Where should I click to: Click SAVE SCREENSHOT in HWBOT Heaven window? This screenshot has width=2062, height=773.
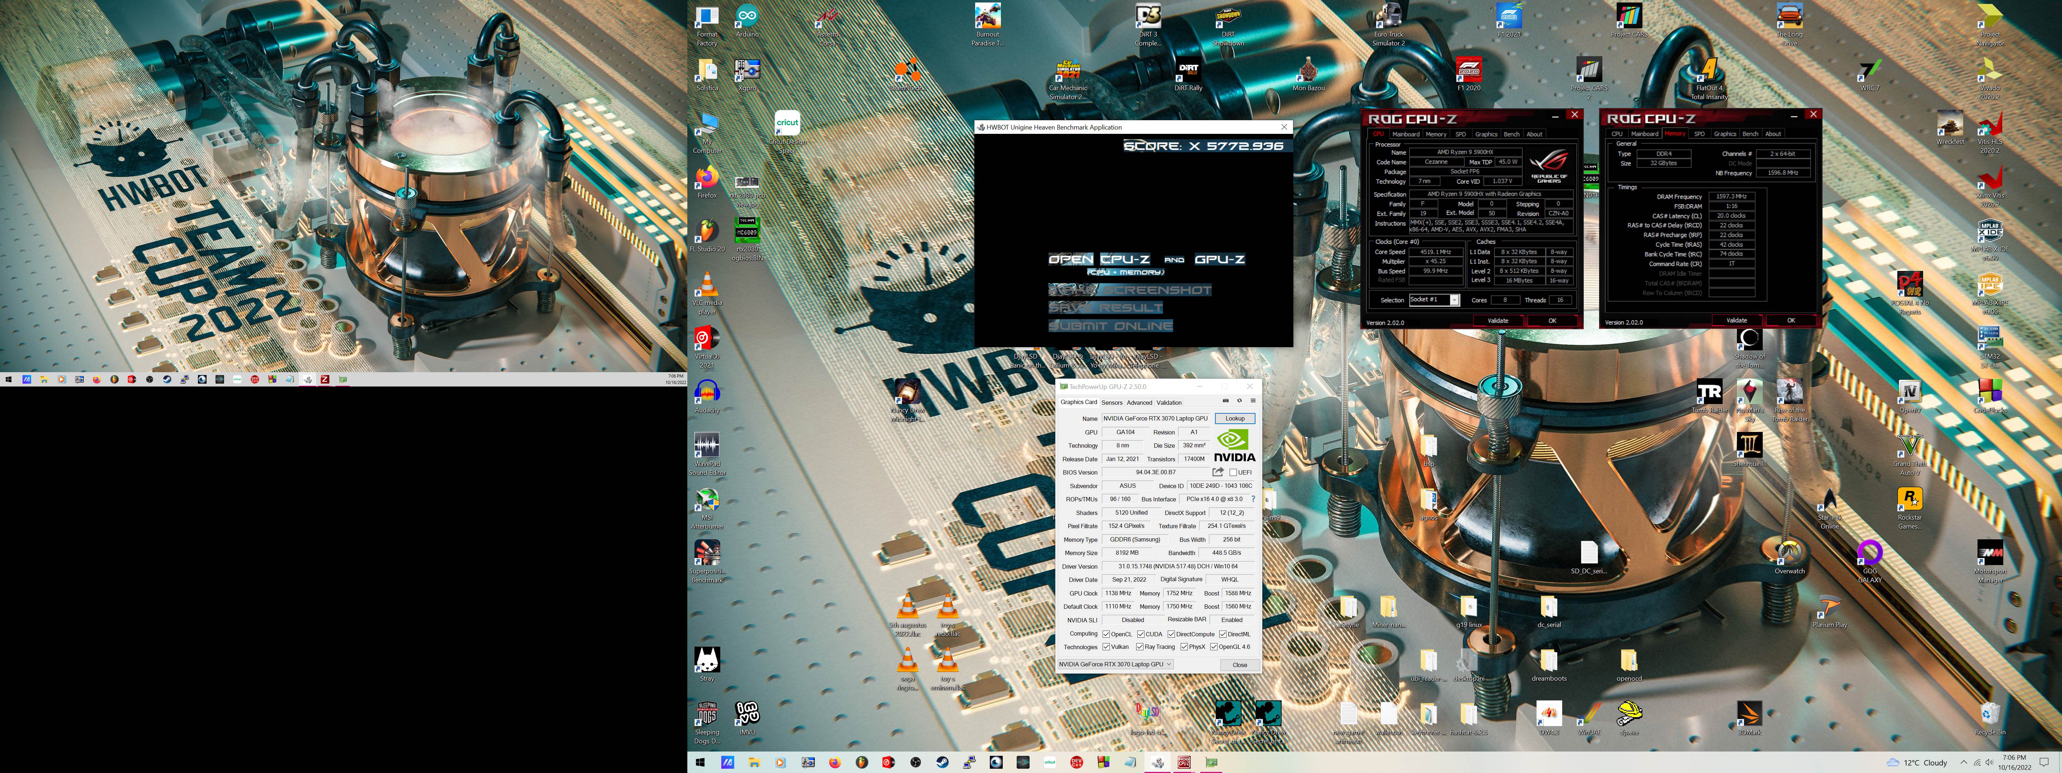click(1129, 290)
